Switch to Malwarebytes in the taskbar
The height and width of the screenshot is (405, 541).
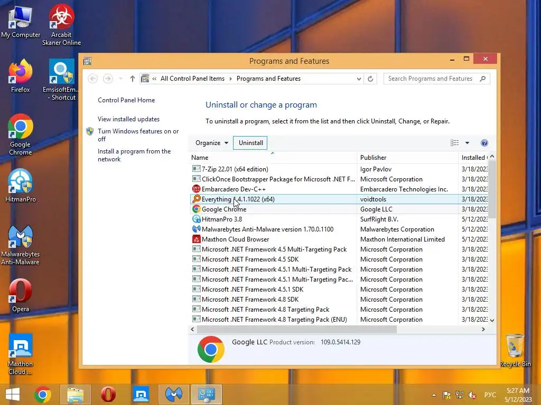click(x=174, y=394)
